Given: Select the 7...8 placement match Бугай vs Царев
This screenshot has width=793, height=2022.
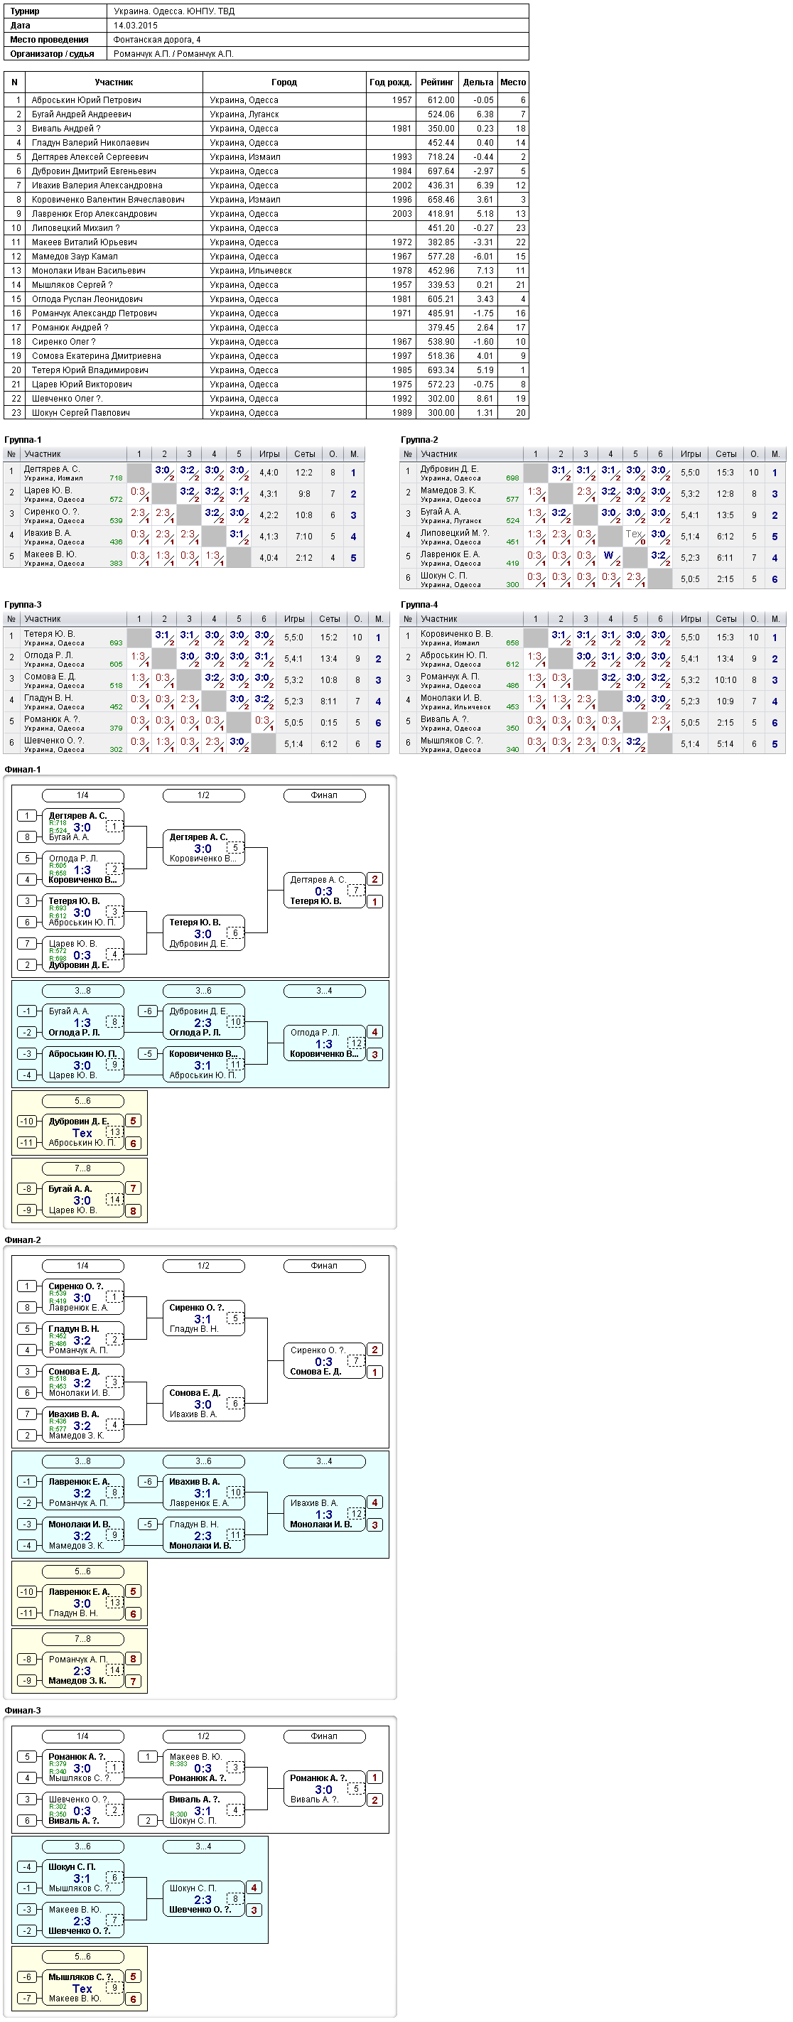Looking at the screenshot, I should click(82, 1200).
